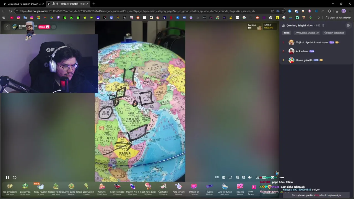The image size is (354, 199).
Task: Select the Hepsi tab
Action: click(x=287, y=33)
